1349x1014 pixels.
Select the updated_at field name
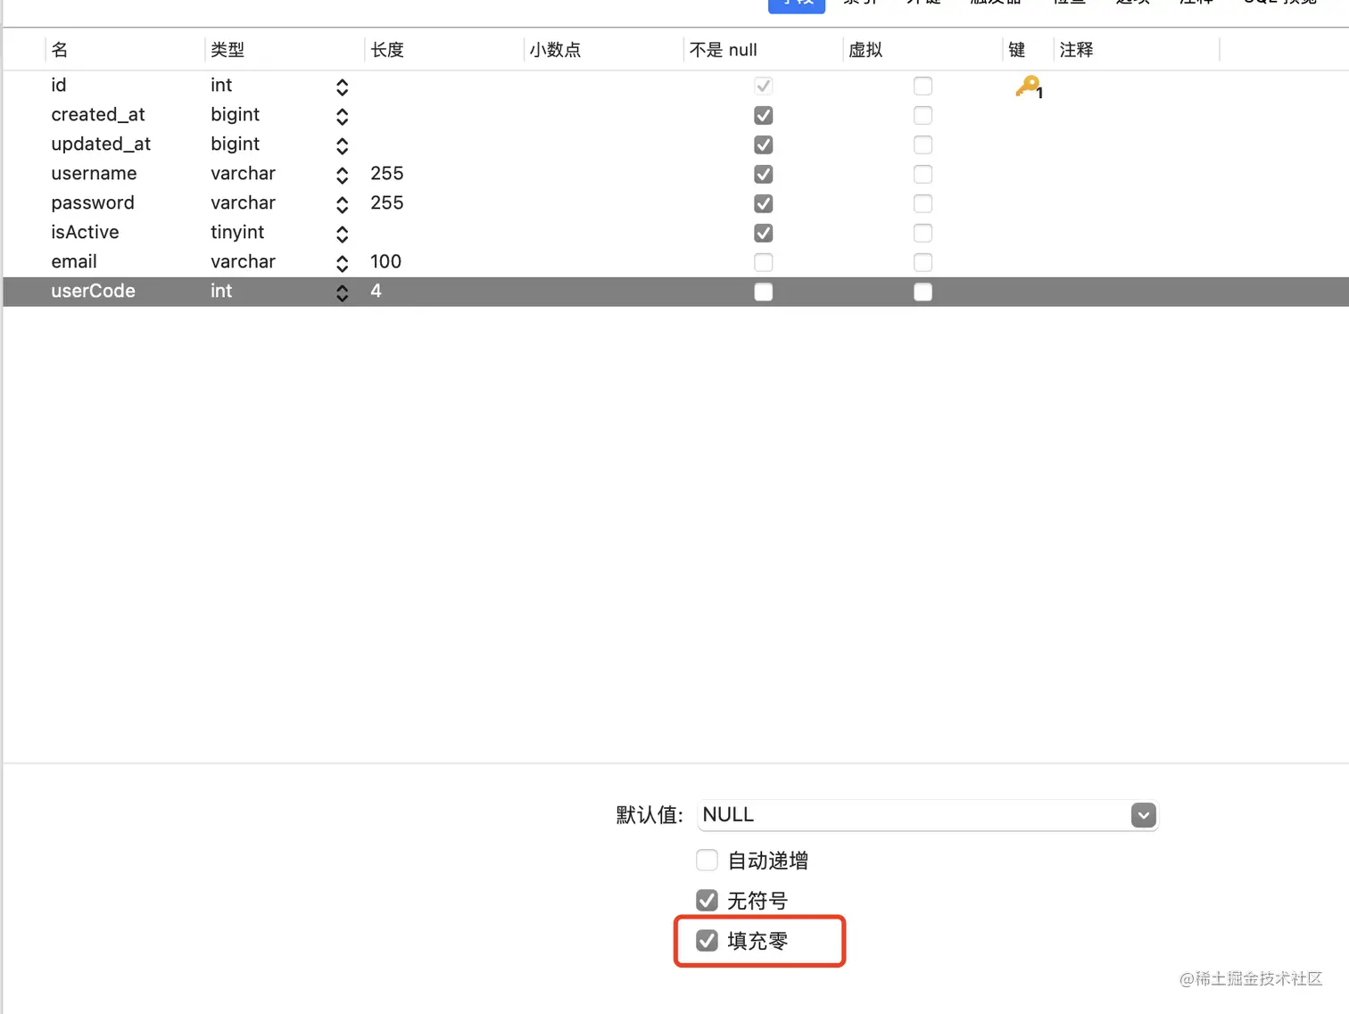click(101, 144)
